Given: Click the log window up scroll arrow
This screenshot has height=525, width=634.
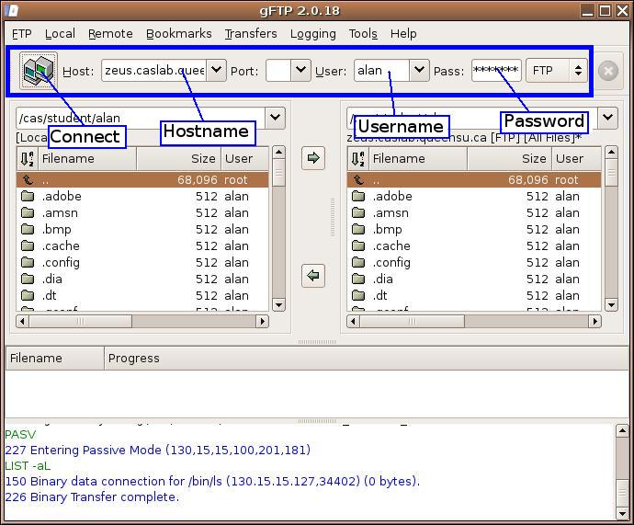Looking at the screenshot, I should point(622,431).
